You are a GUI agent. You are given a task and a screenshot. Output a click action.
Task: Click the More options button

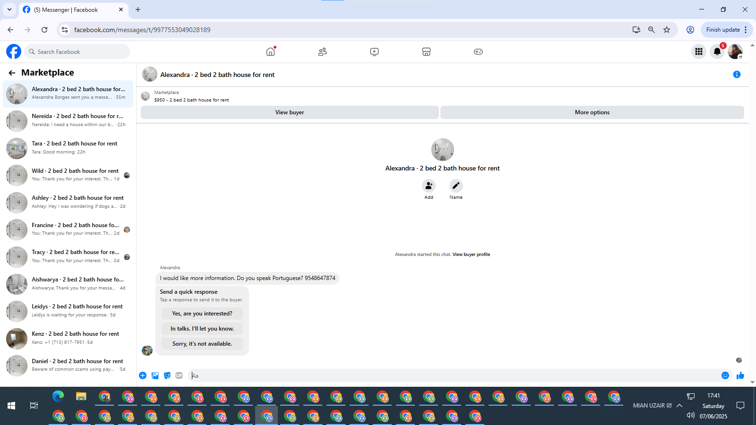point(592,112)
